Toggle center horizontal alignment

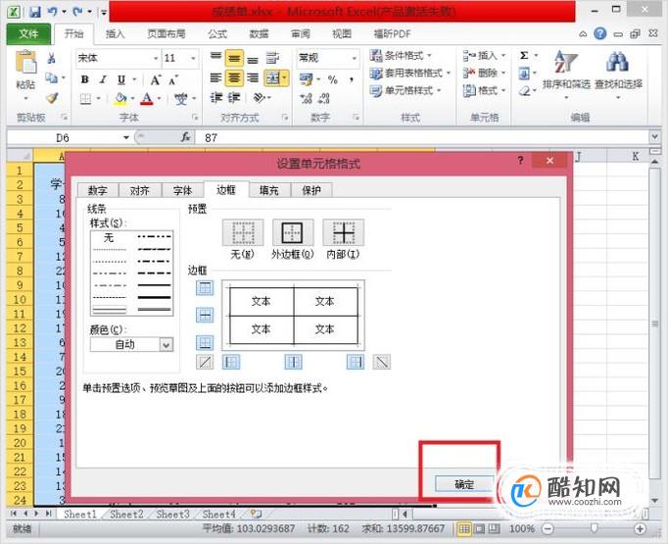(x=234, y=77)
